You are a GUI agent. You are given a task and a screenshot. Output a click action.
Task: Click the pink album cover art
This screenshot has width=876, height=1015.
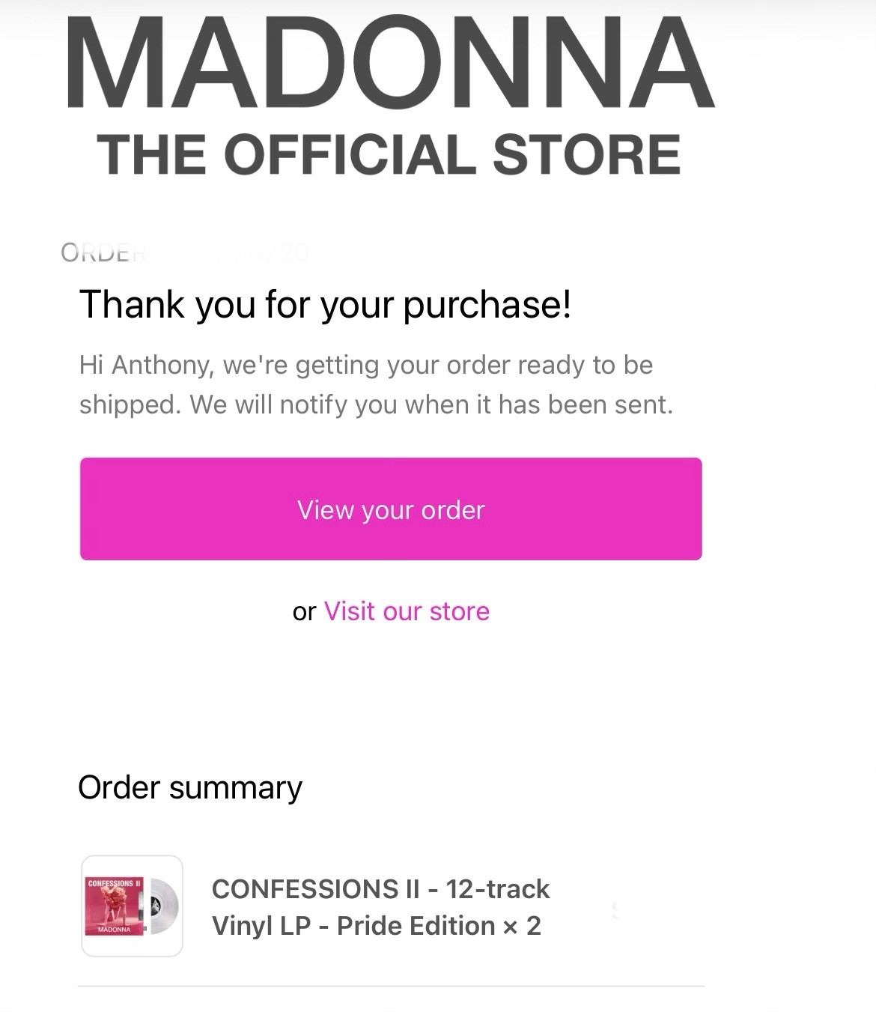coord(114,906)
